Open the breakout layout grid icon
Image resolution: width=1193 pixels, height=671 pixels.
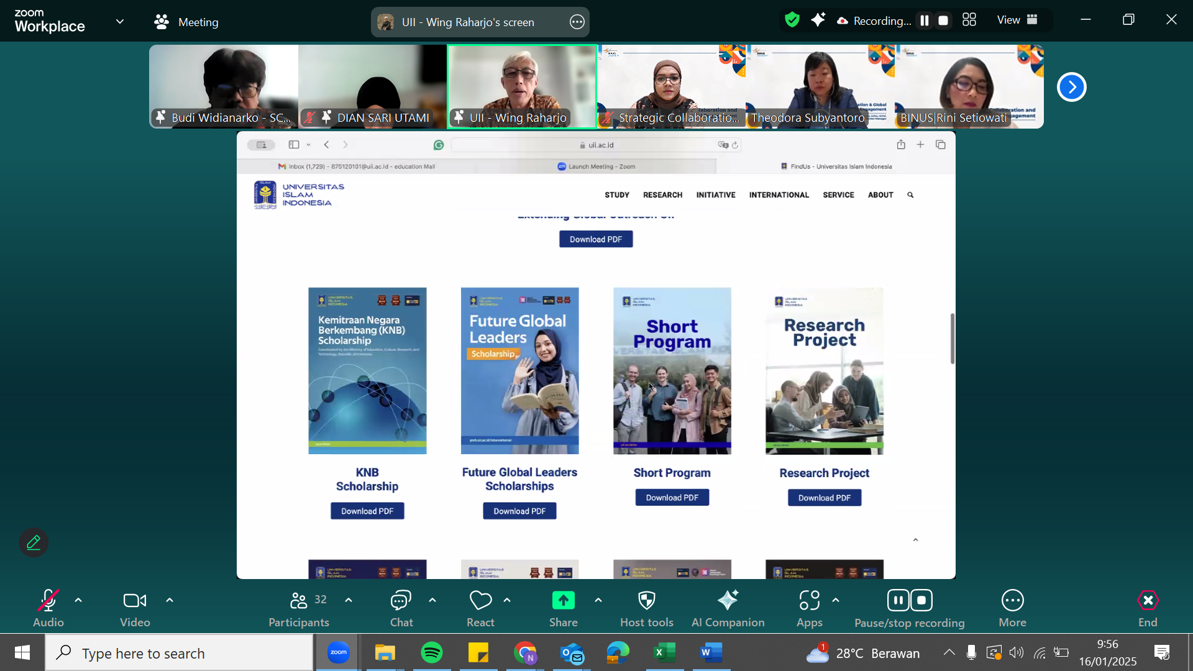(969, 20)
